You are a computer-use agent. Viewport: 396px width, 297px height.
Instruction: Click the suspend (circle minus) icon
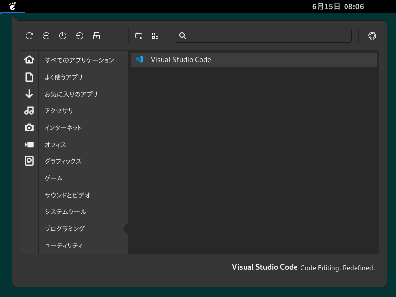[46, 36]
